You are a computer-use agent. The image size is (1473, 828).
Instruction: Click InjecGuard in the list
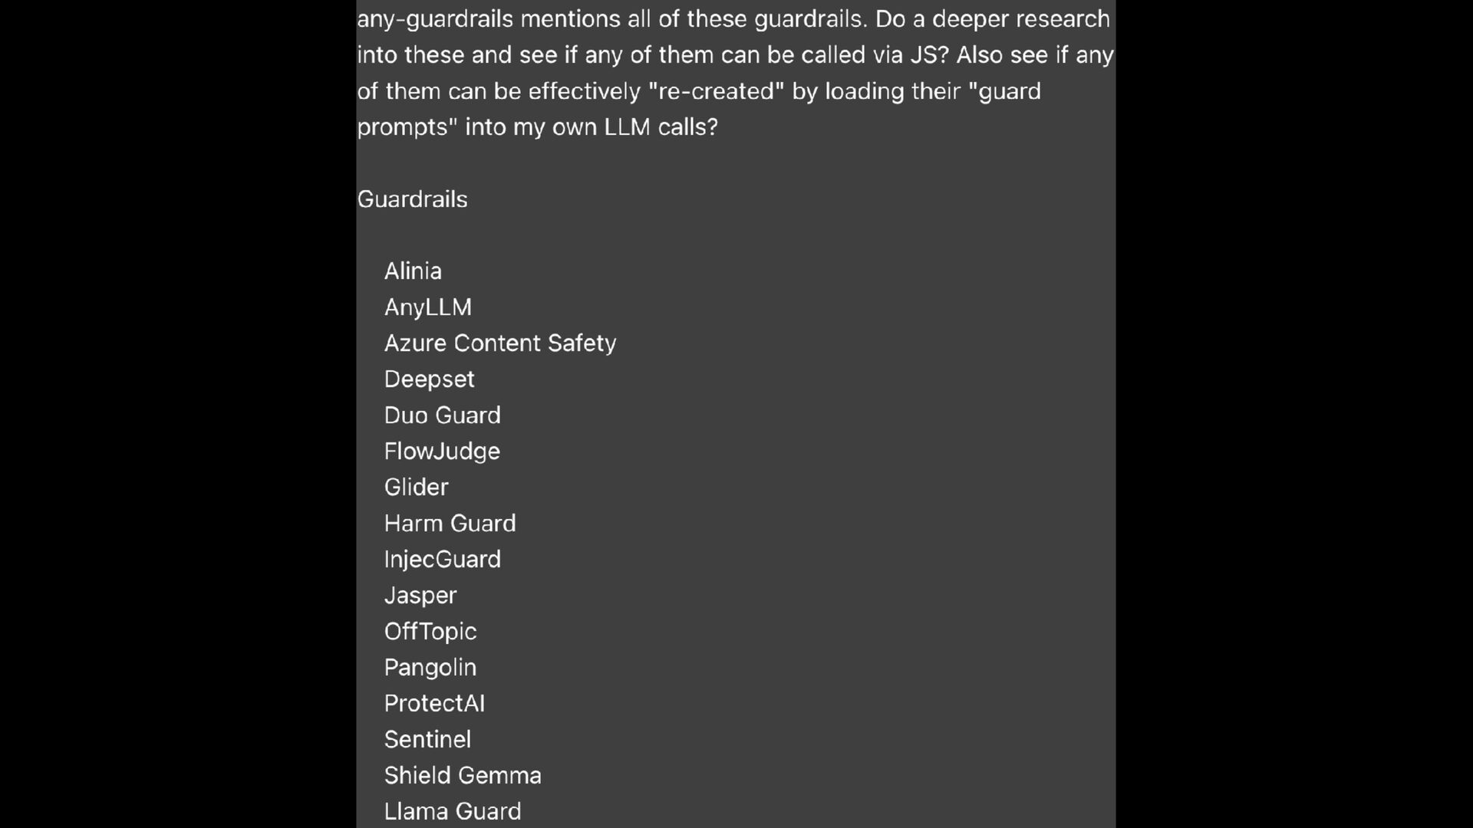(x=442, y=560)
